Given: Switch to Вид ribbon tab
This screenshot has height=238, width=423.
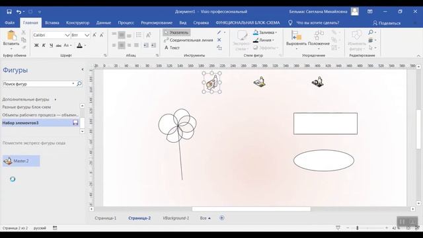Looking at the screenshot, I should [183, 23].
